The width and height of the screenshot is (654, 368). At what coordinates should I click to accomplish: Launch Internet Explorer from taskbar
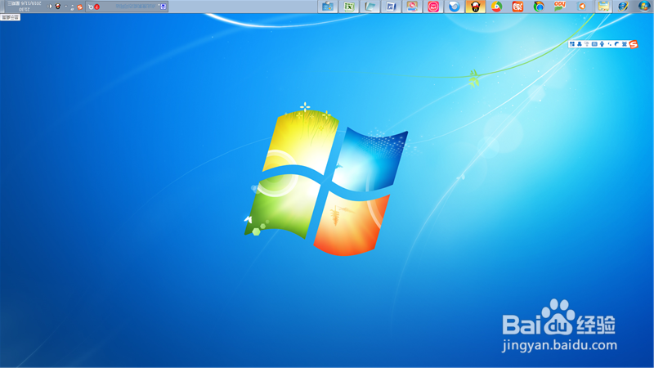(x=623, y=7)
